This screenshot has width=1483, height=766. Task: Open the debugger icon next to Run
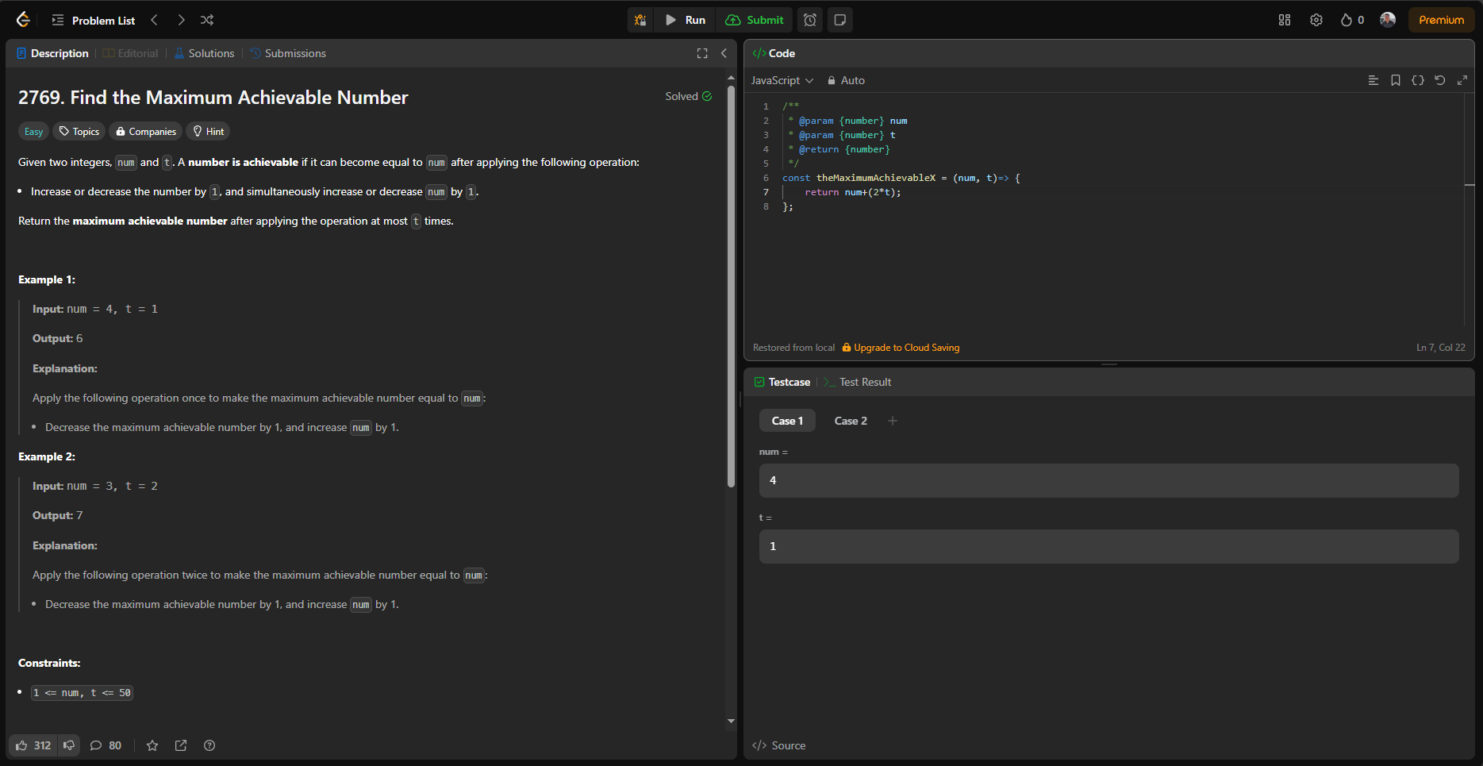(x=640, y=20)
